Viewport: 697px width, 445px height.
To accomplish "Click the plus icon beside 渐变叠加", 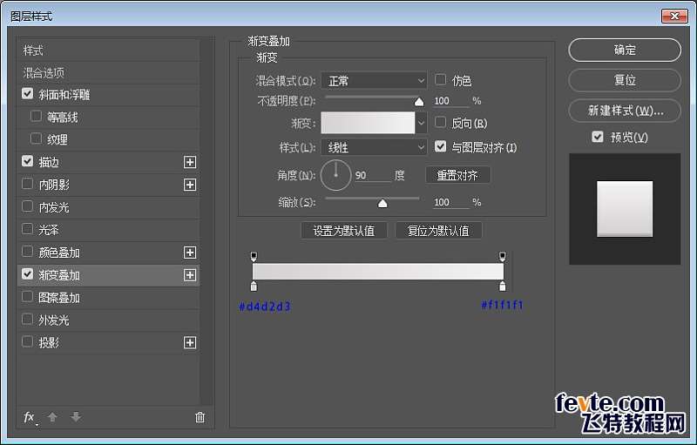I will (190, 275).
